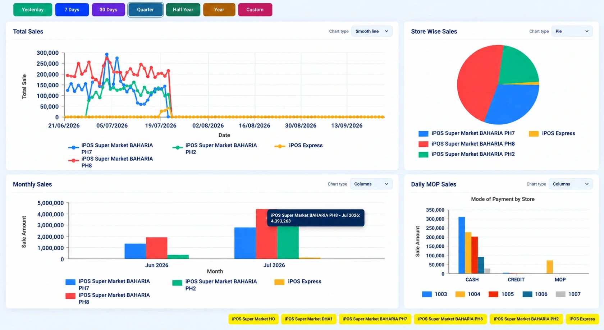Toggle the 1007 legend entry

coord(568,294)
